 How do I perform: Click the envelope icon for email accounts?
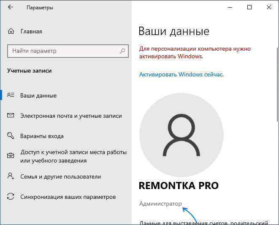point(11,115)
